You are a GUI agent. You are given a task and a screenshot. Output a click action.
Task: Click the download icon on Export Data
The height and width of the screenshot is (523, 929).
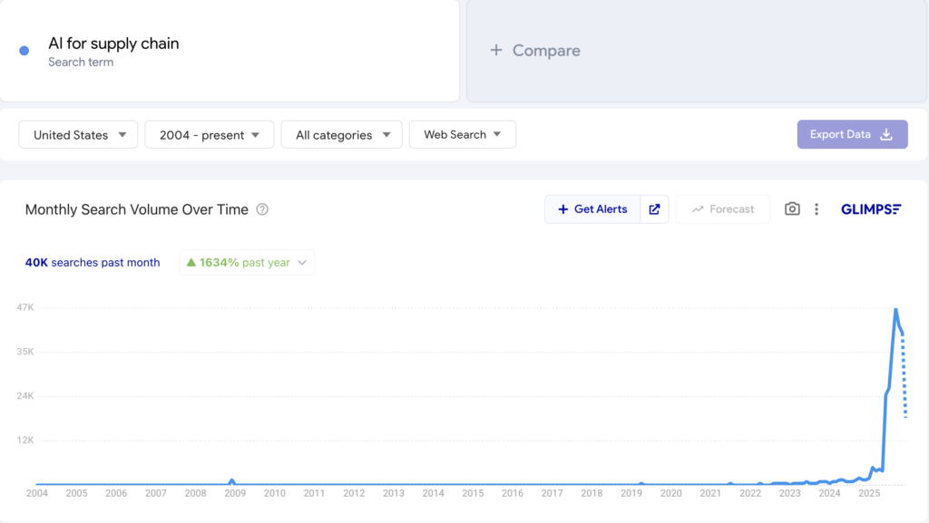[886, 134]
